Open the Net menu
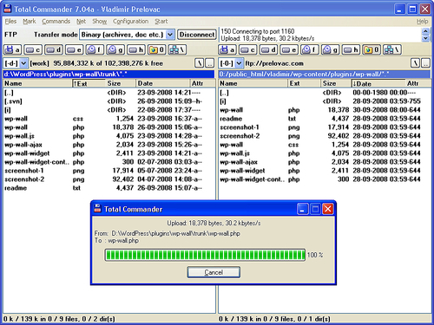Image resolution: width=434 pixels, height=325 pixels. [x=81, y=22]
